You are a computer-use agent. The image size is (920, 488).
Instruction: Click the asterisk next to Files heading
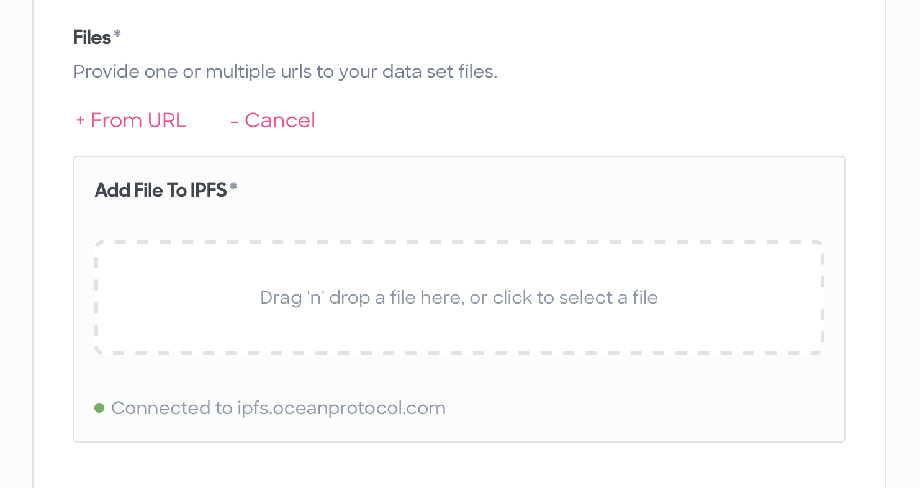point(117,34)
